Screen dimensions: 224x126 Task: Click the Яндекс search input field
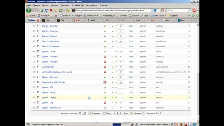coord(177,10)
